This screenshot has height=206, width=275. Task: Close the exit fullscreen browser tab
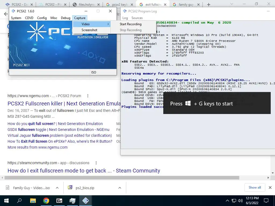165,5
